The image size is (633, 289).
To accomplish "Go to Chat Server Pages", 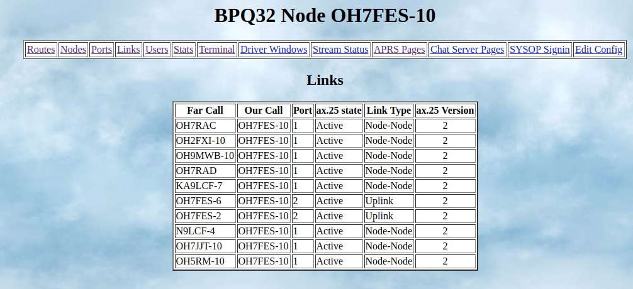I will tap(467, 50).
